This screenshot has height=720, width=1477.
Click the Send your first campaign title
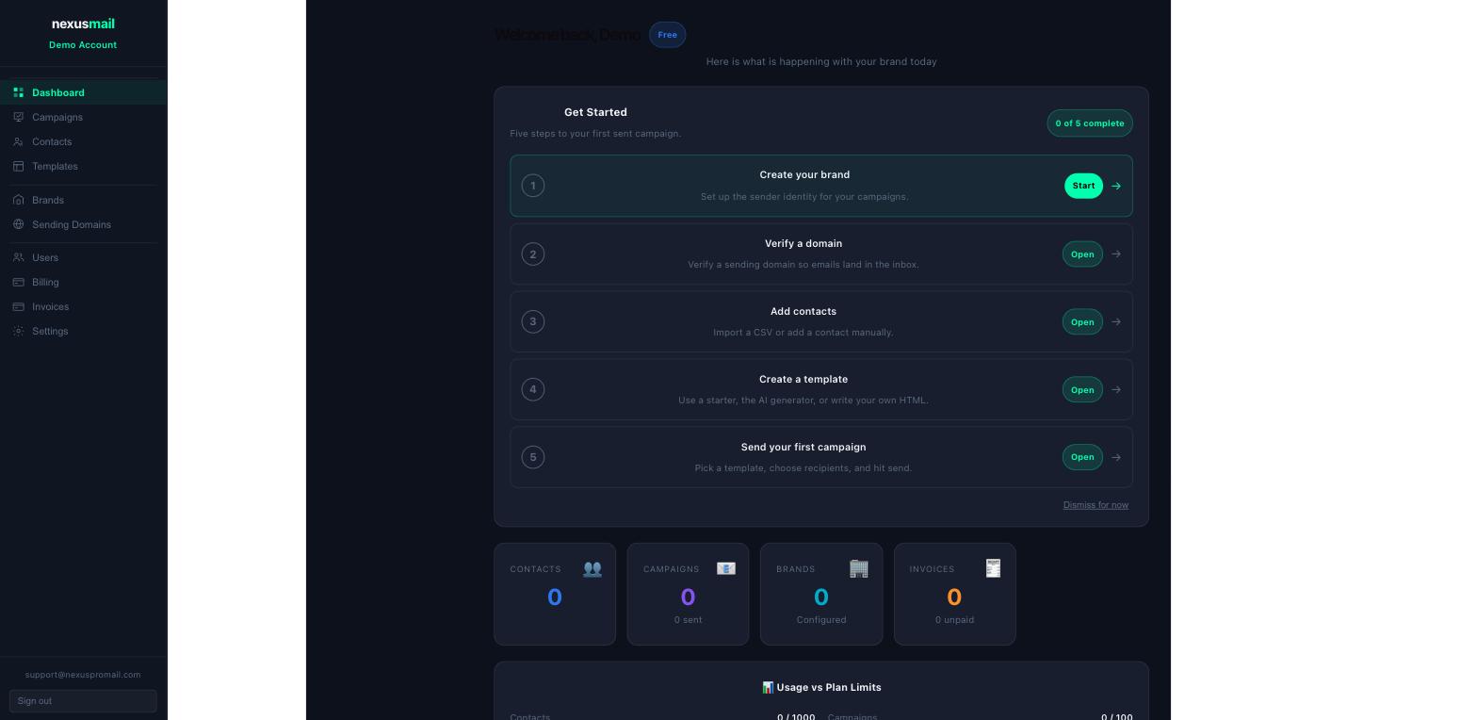pos(803,447)
